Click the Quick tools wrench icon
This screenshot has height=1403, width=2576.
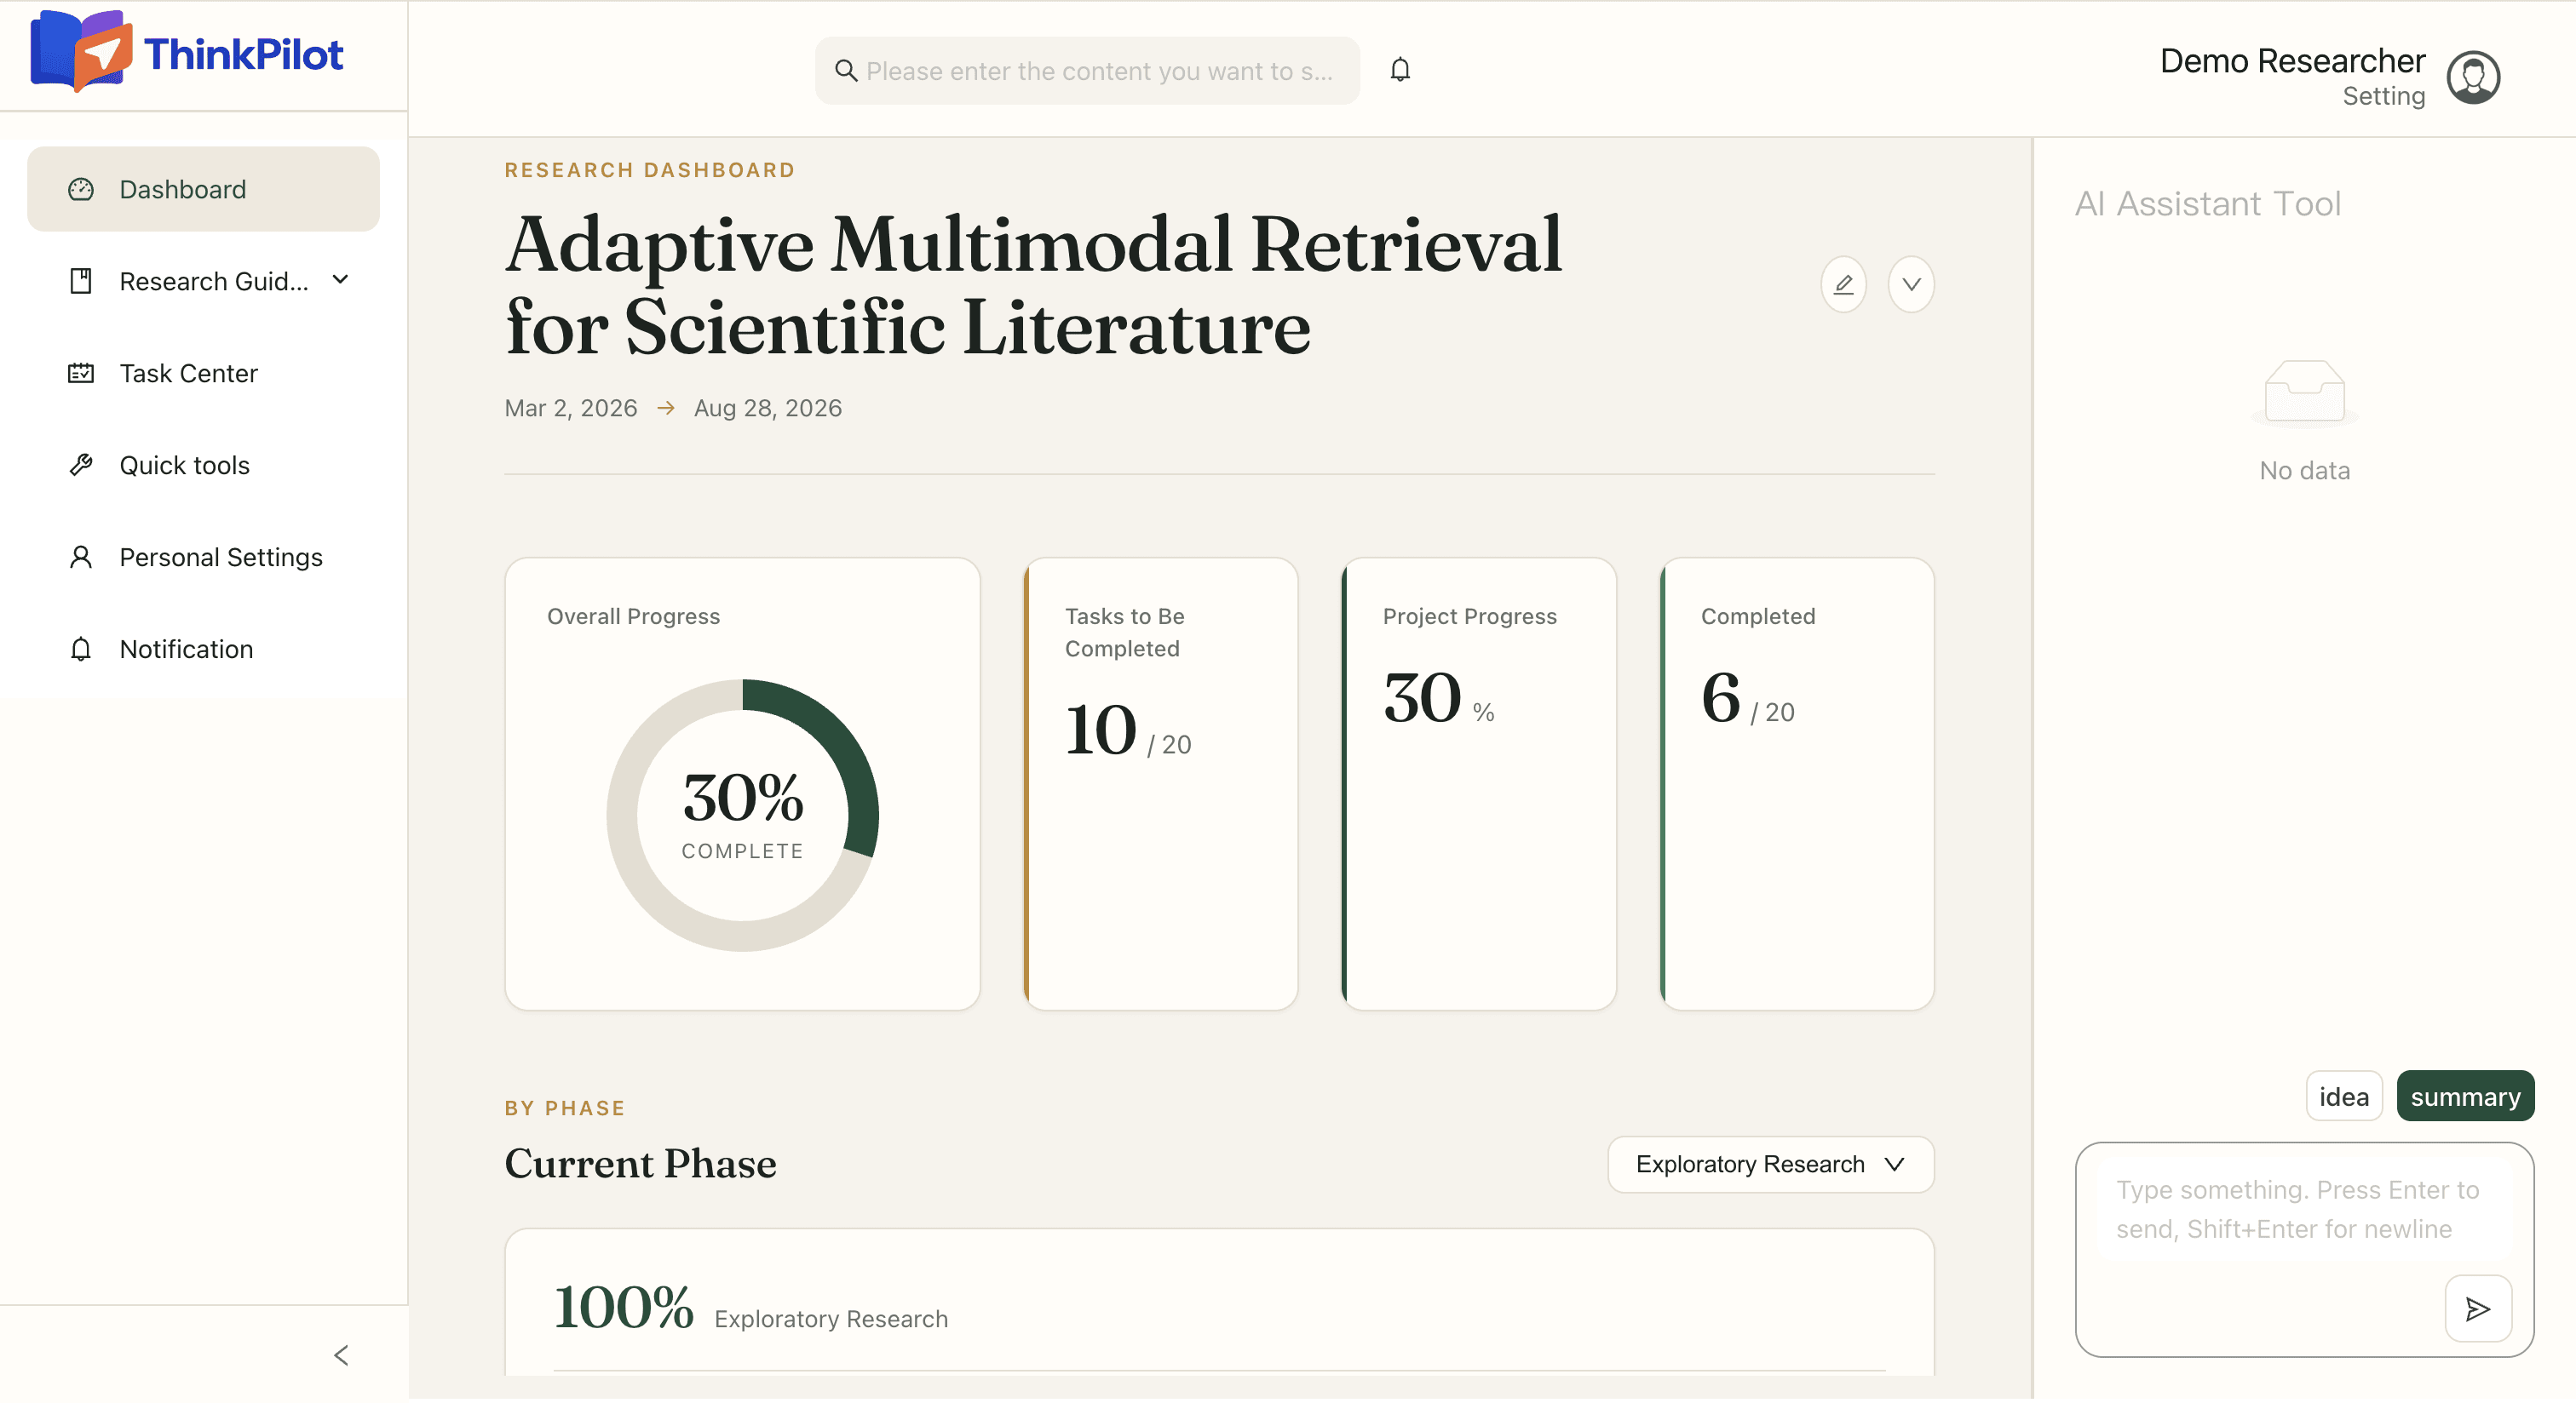81,465
